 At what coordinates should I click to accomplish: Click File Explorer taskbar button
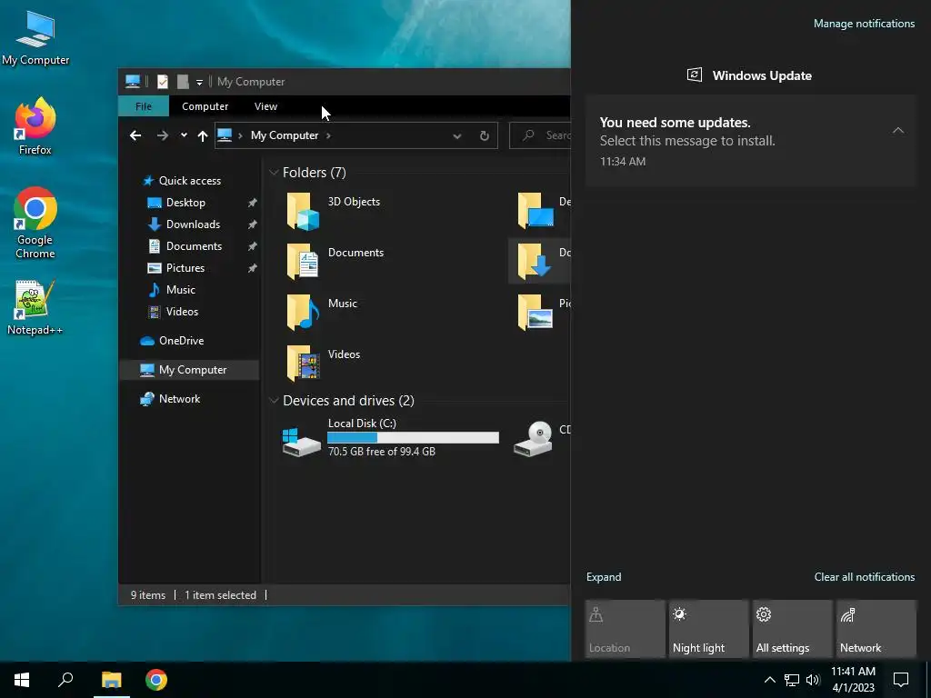click(x=111, y=680)
